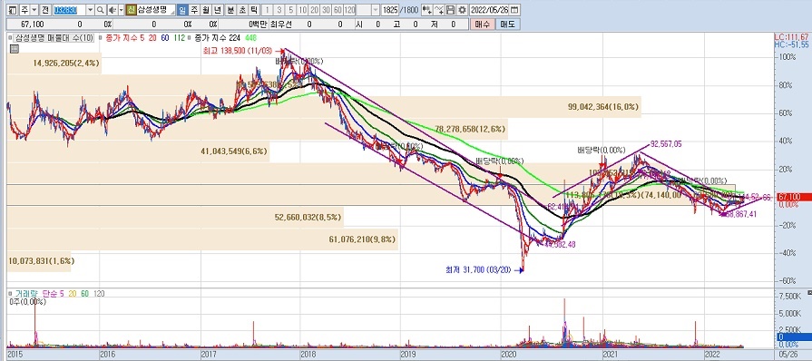Select interval 30 button
This screenshot has height=361, width=812.
click(326, 10)
